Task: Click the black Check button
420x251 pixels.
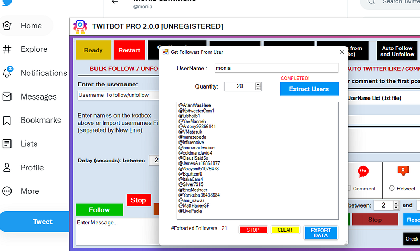Action: (412, 239)
